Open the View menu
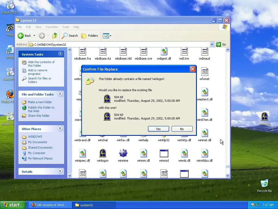This screenshot has height=209, width=278. (x=38, y=27)
